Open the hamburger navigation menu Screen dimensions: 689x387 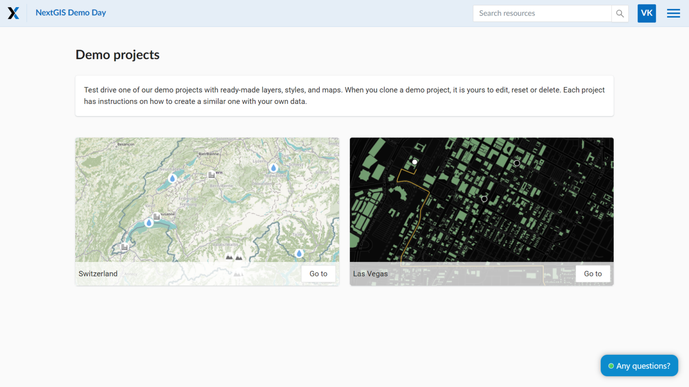(673, 13)
